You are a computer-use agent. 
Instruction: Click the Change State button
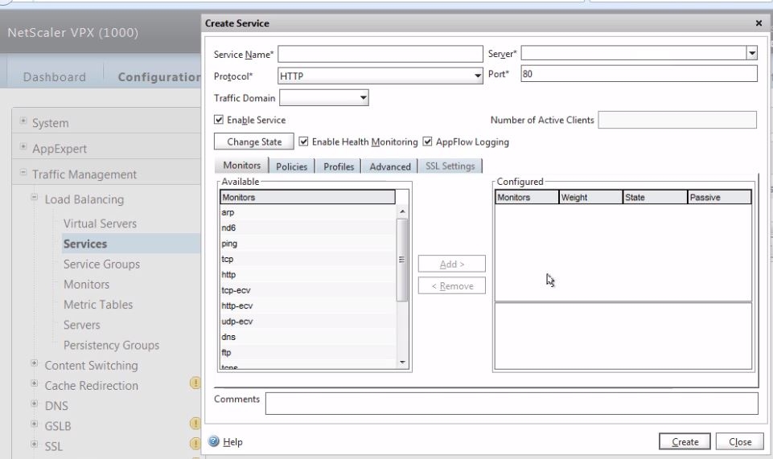[x=254, y=141]
